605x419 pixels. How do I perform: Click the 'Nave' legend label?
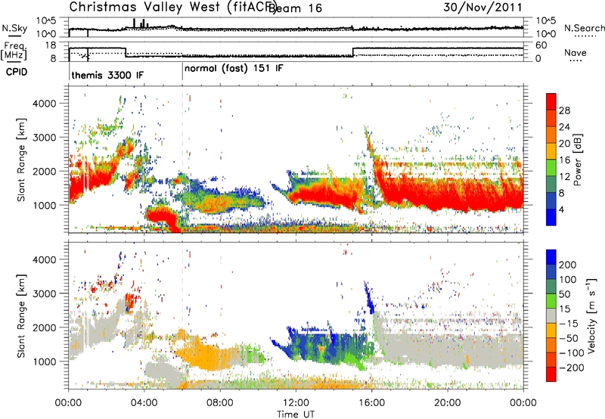tap(576, 53)
